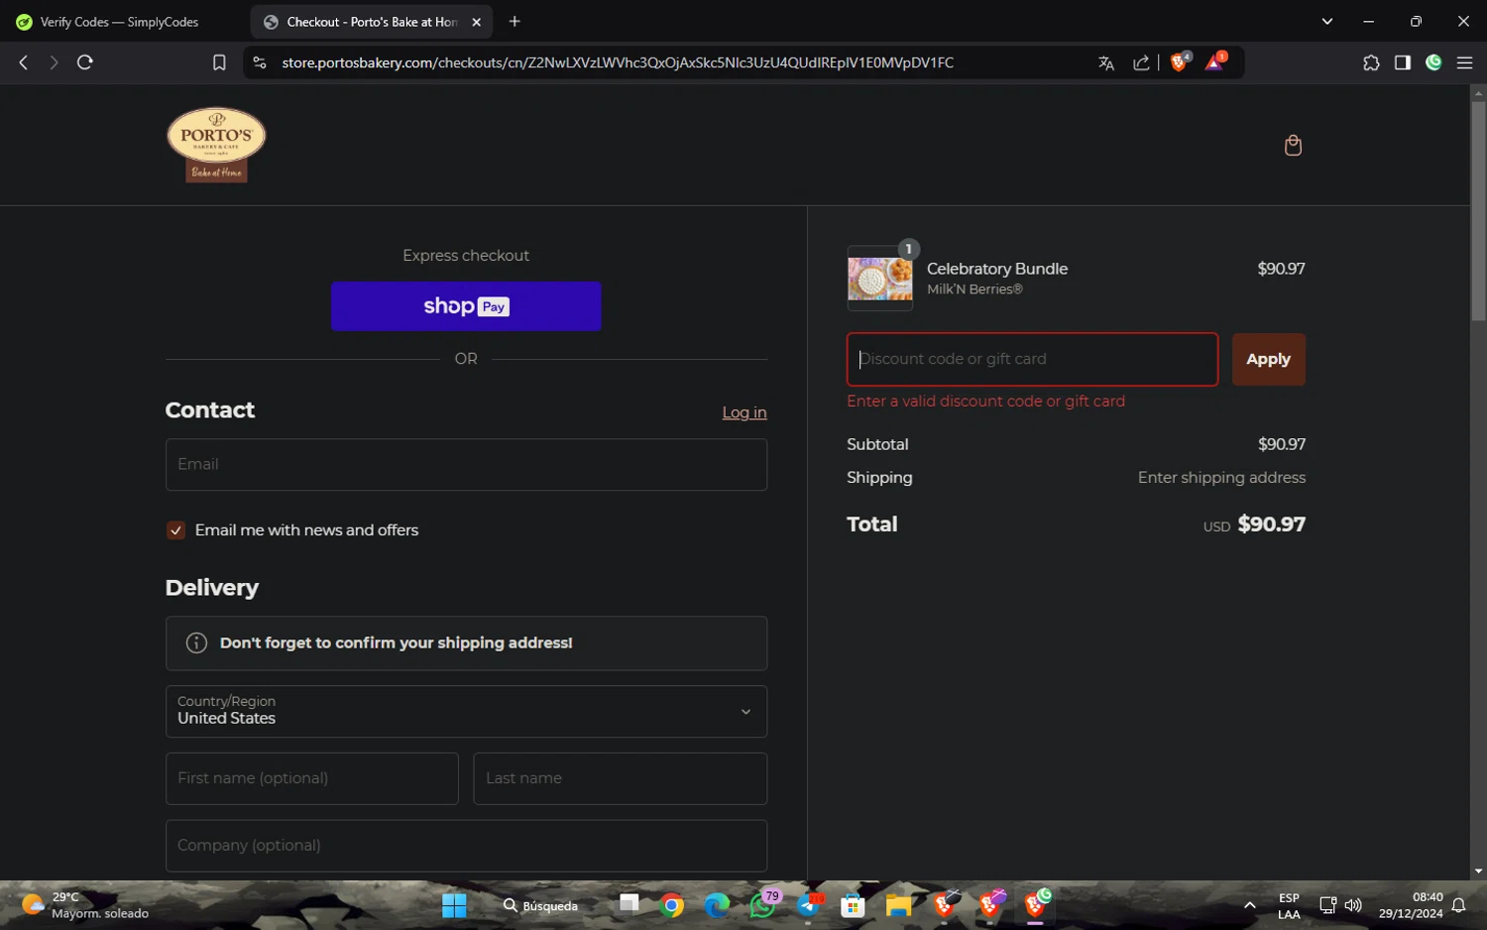The image size is (1487, 930).
Task: Open the Extensions puzzle icon
Action: 1371,62
